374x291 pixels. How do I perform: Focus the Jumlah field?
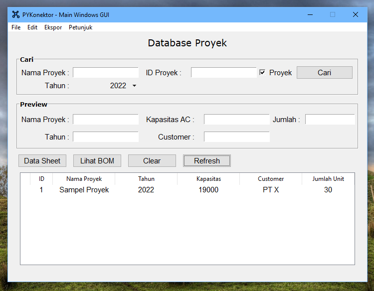[330, 120]
